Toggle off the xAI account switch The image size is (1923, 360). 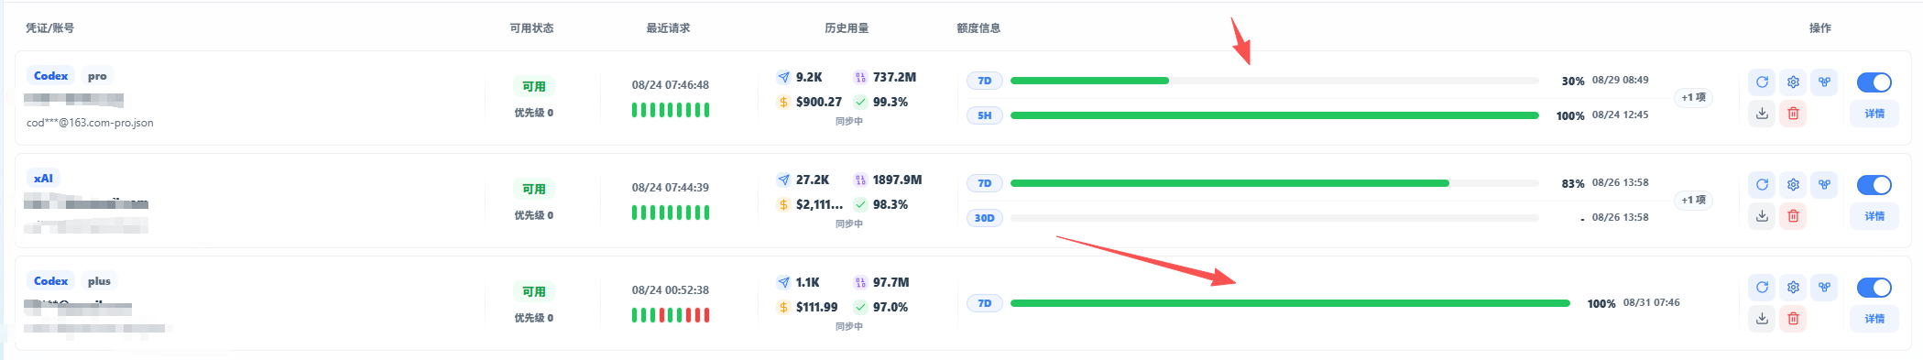(1874, 185)
